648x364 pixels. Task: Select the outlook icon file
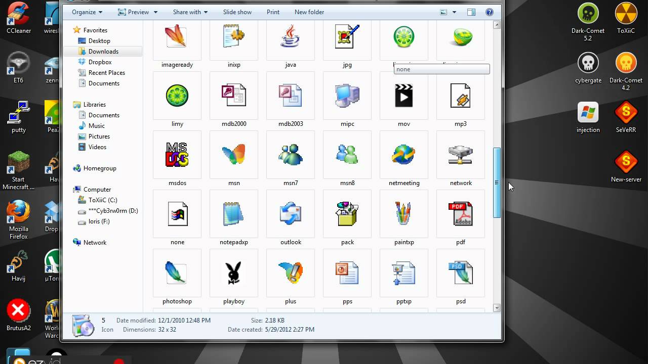290,213
